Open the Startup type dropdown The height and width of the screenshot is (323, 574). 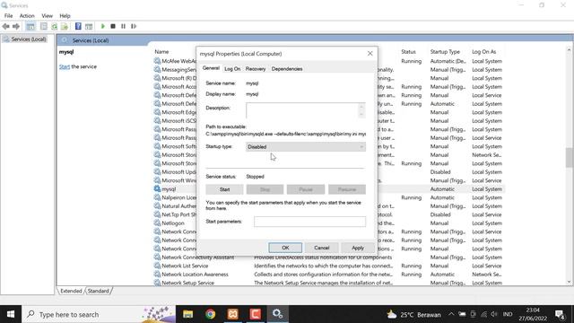click(x=306, y=147)
